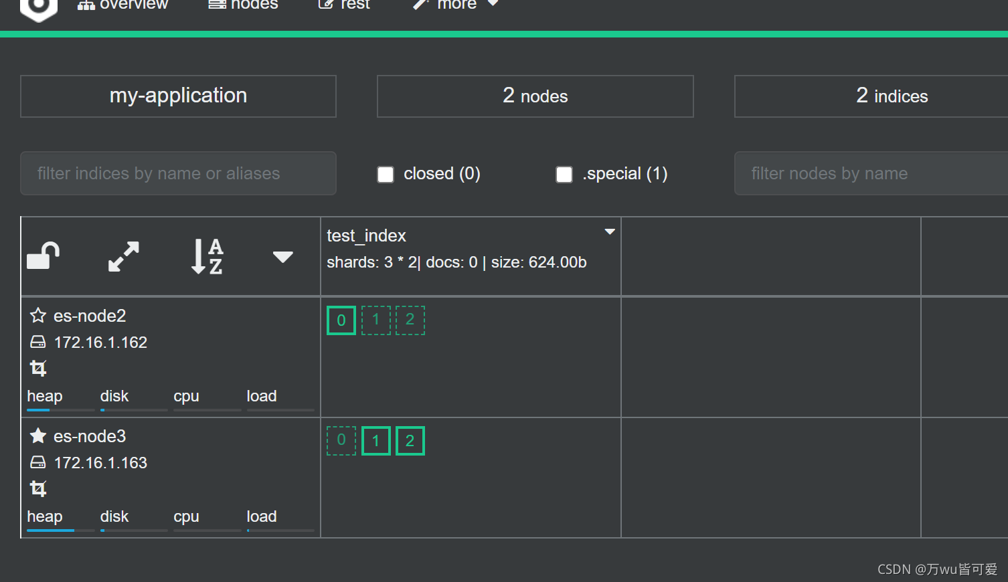Toggle the closed (0) checkbox
Viewport: 1008px width, 582px height.
[386, 175]
